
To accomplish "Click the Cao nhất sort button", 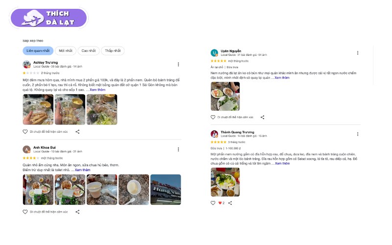I will pos(89,51).
